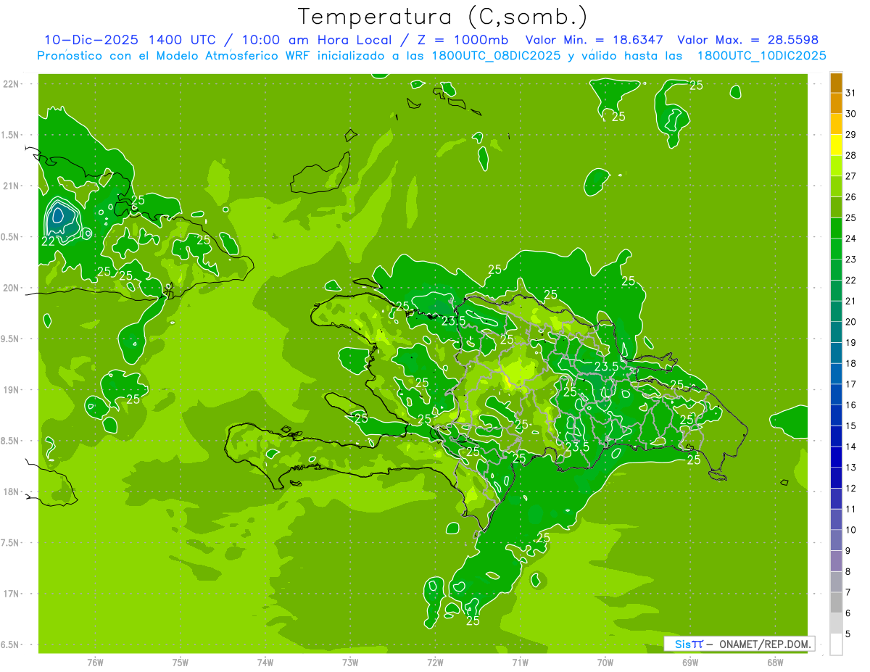Viewport: 870px width, 672px height.
Task: Click the title "Temperatura (C,somb.)"
Action: tap(443, 17)
